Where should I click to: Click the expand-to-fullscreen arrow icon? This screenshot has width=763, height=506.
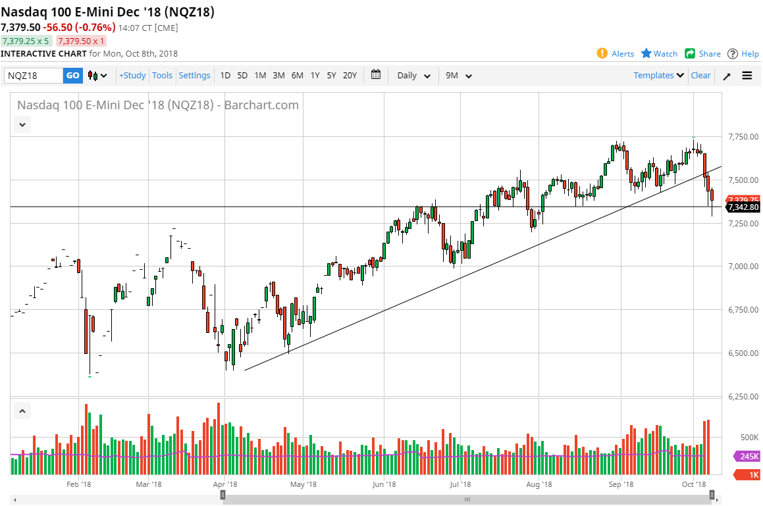726,75
